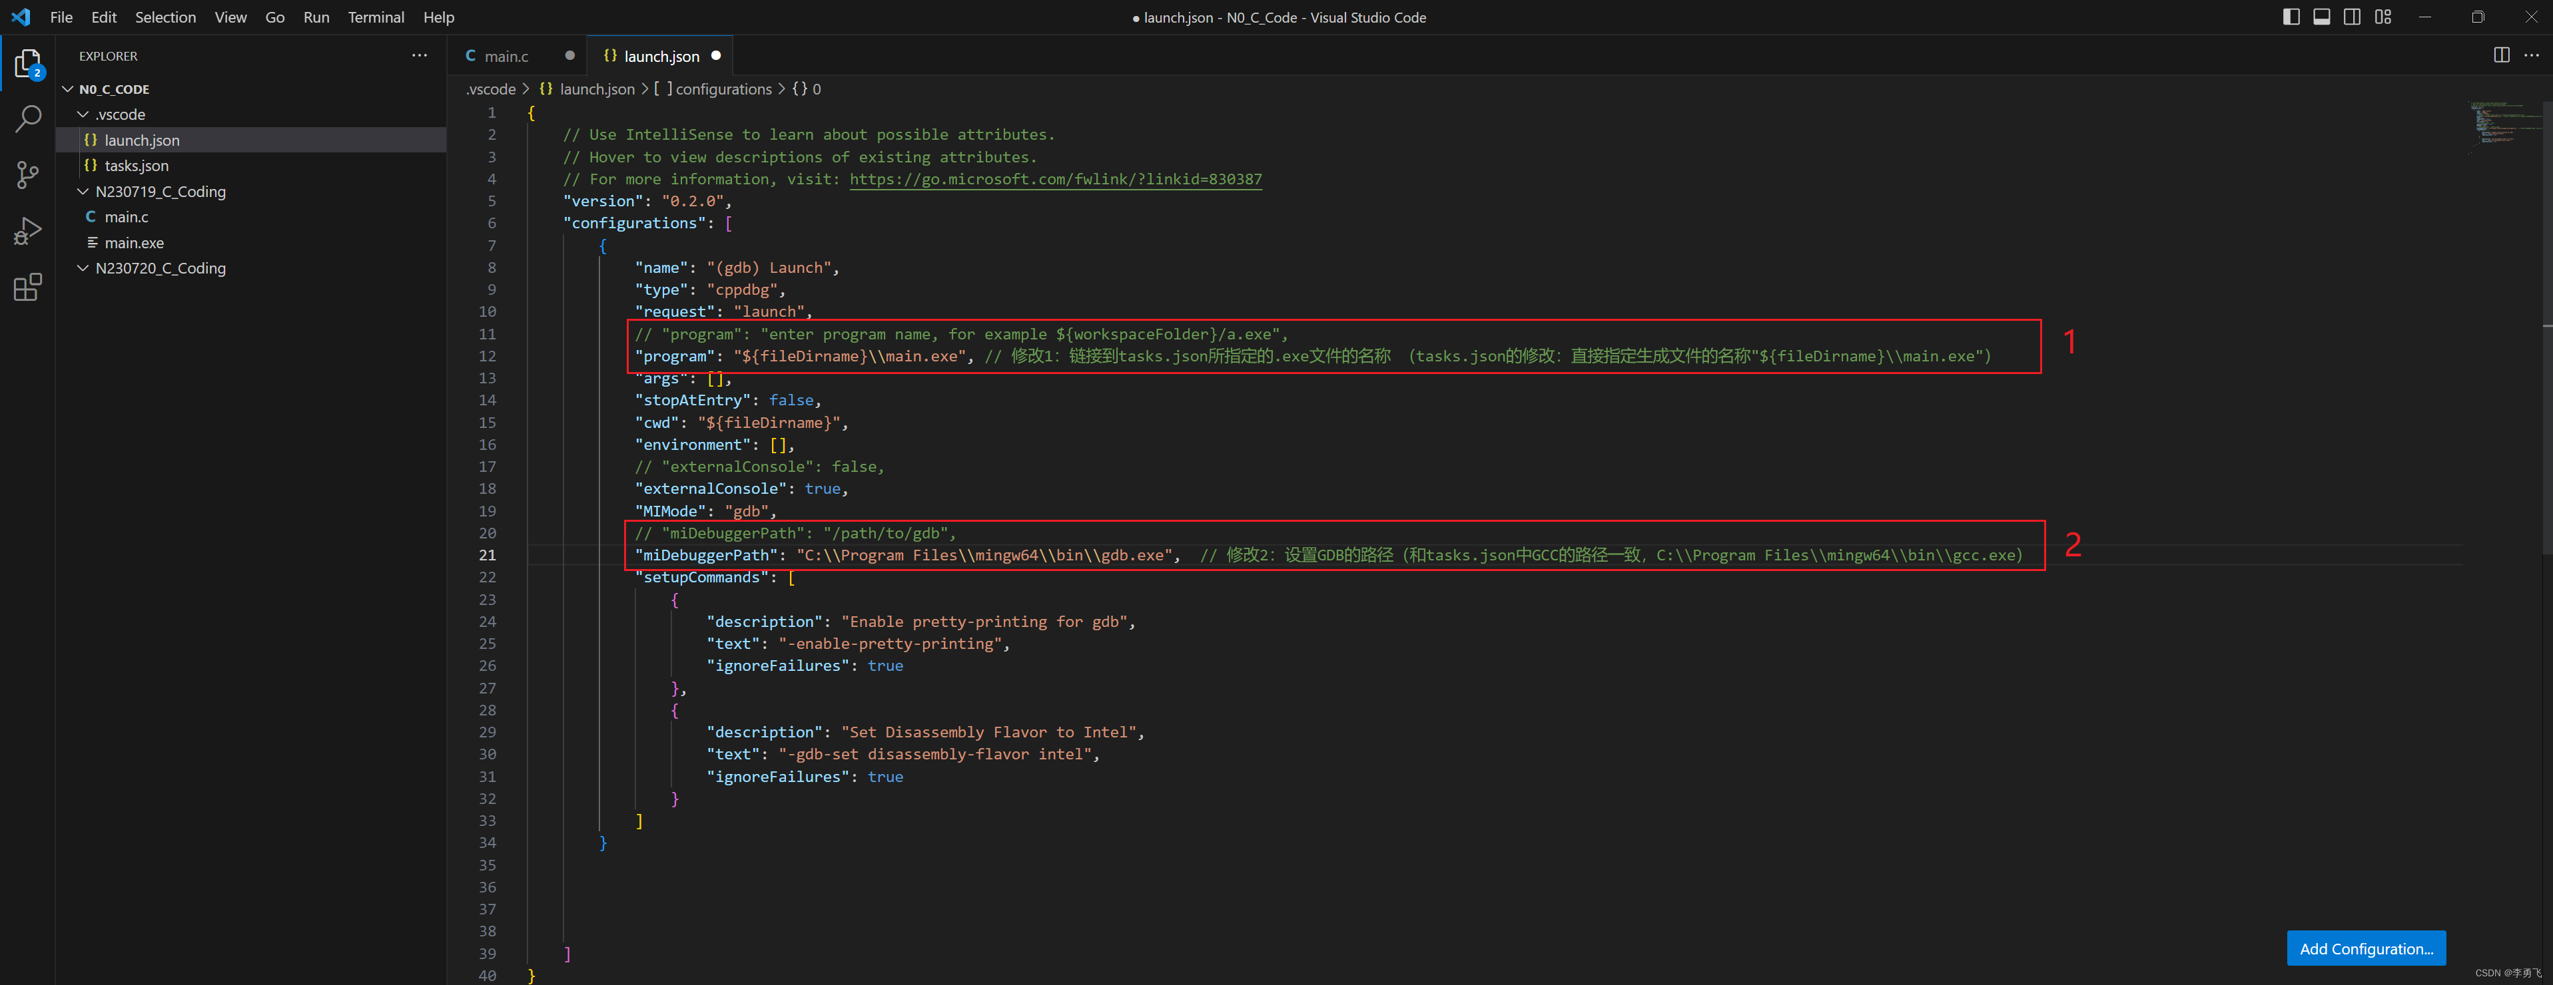Open the Terminal menu
The width and height of the screenshot is (2553, 985).
tap(376, 17)
